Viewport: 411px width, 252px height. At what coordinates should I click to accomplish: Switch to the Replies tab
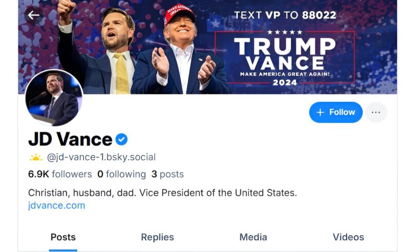pyautogui.click(x=157, y=237)
